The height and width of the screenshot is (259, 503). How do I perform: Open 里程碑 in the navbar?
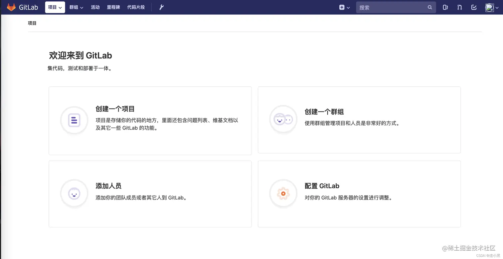coord(113,7)
